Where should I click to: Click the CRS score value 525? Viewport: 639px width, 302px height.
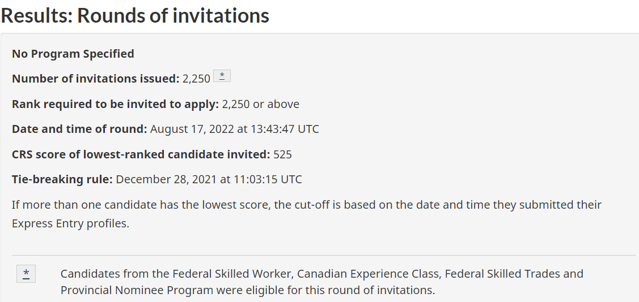(x=282, y=154)
